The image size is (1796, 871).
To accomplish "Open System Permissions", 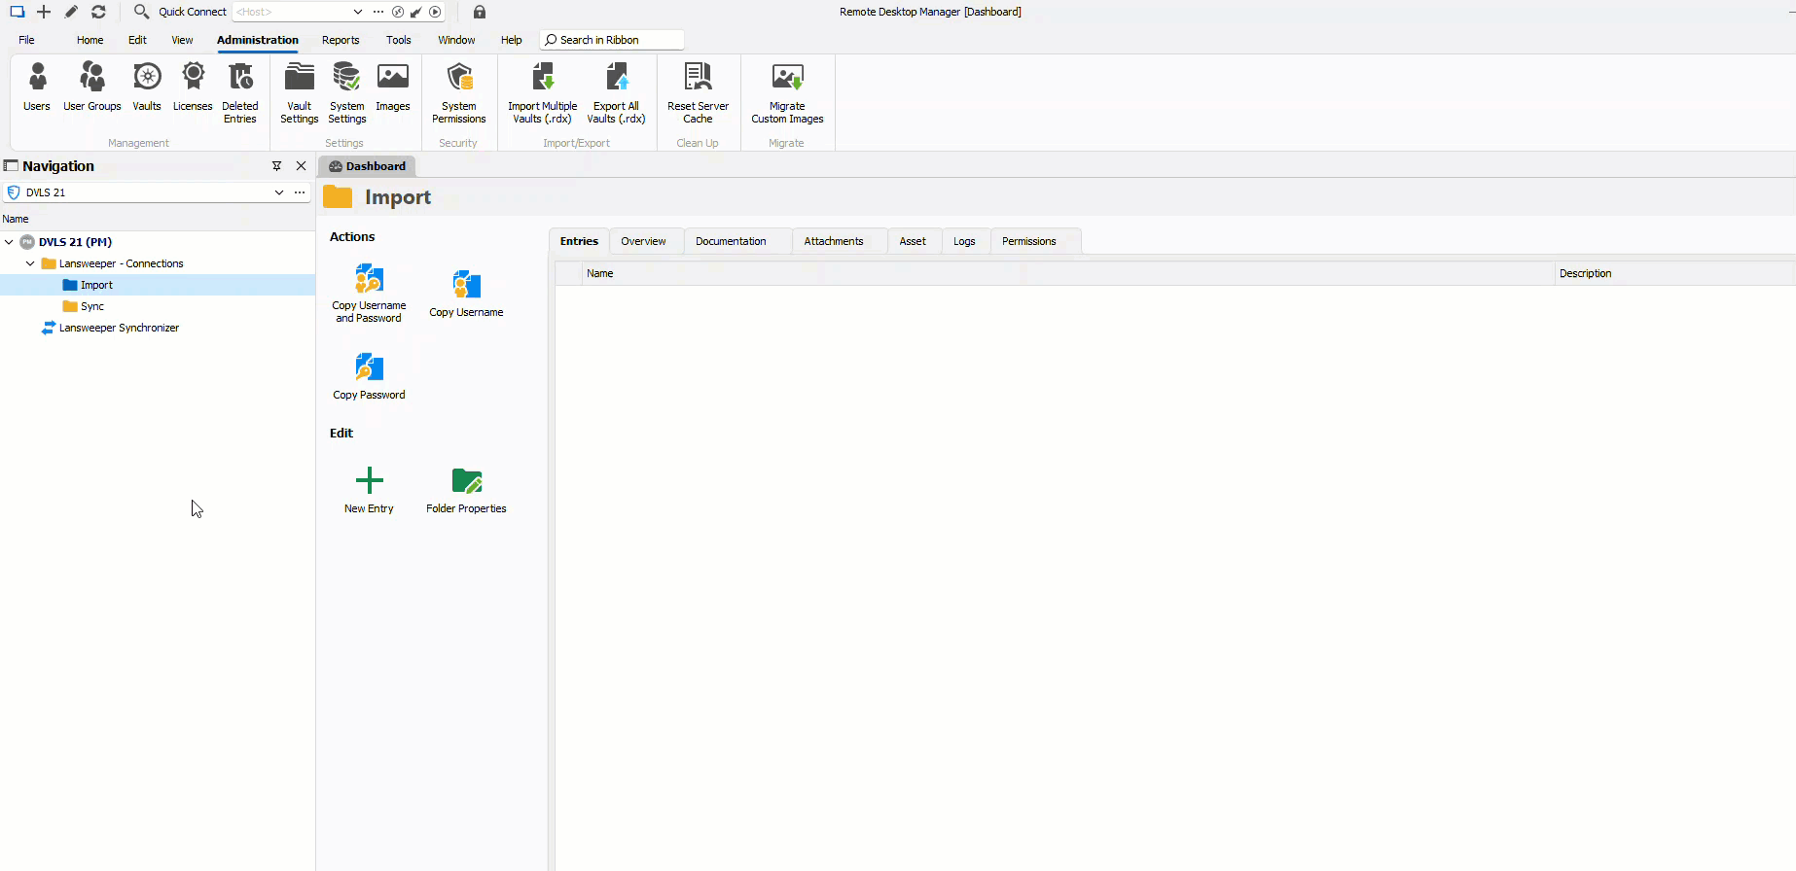I will [458, 92].
